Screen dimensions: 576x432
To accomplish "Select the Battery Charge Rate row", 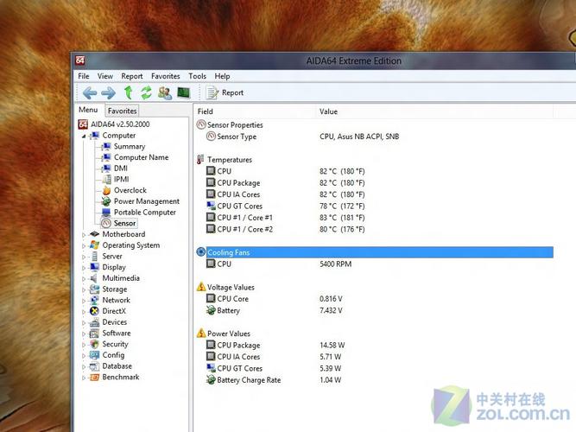I will coord(249,379).
